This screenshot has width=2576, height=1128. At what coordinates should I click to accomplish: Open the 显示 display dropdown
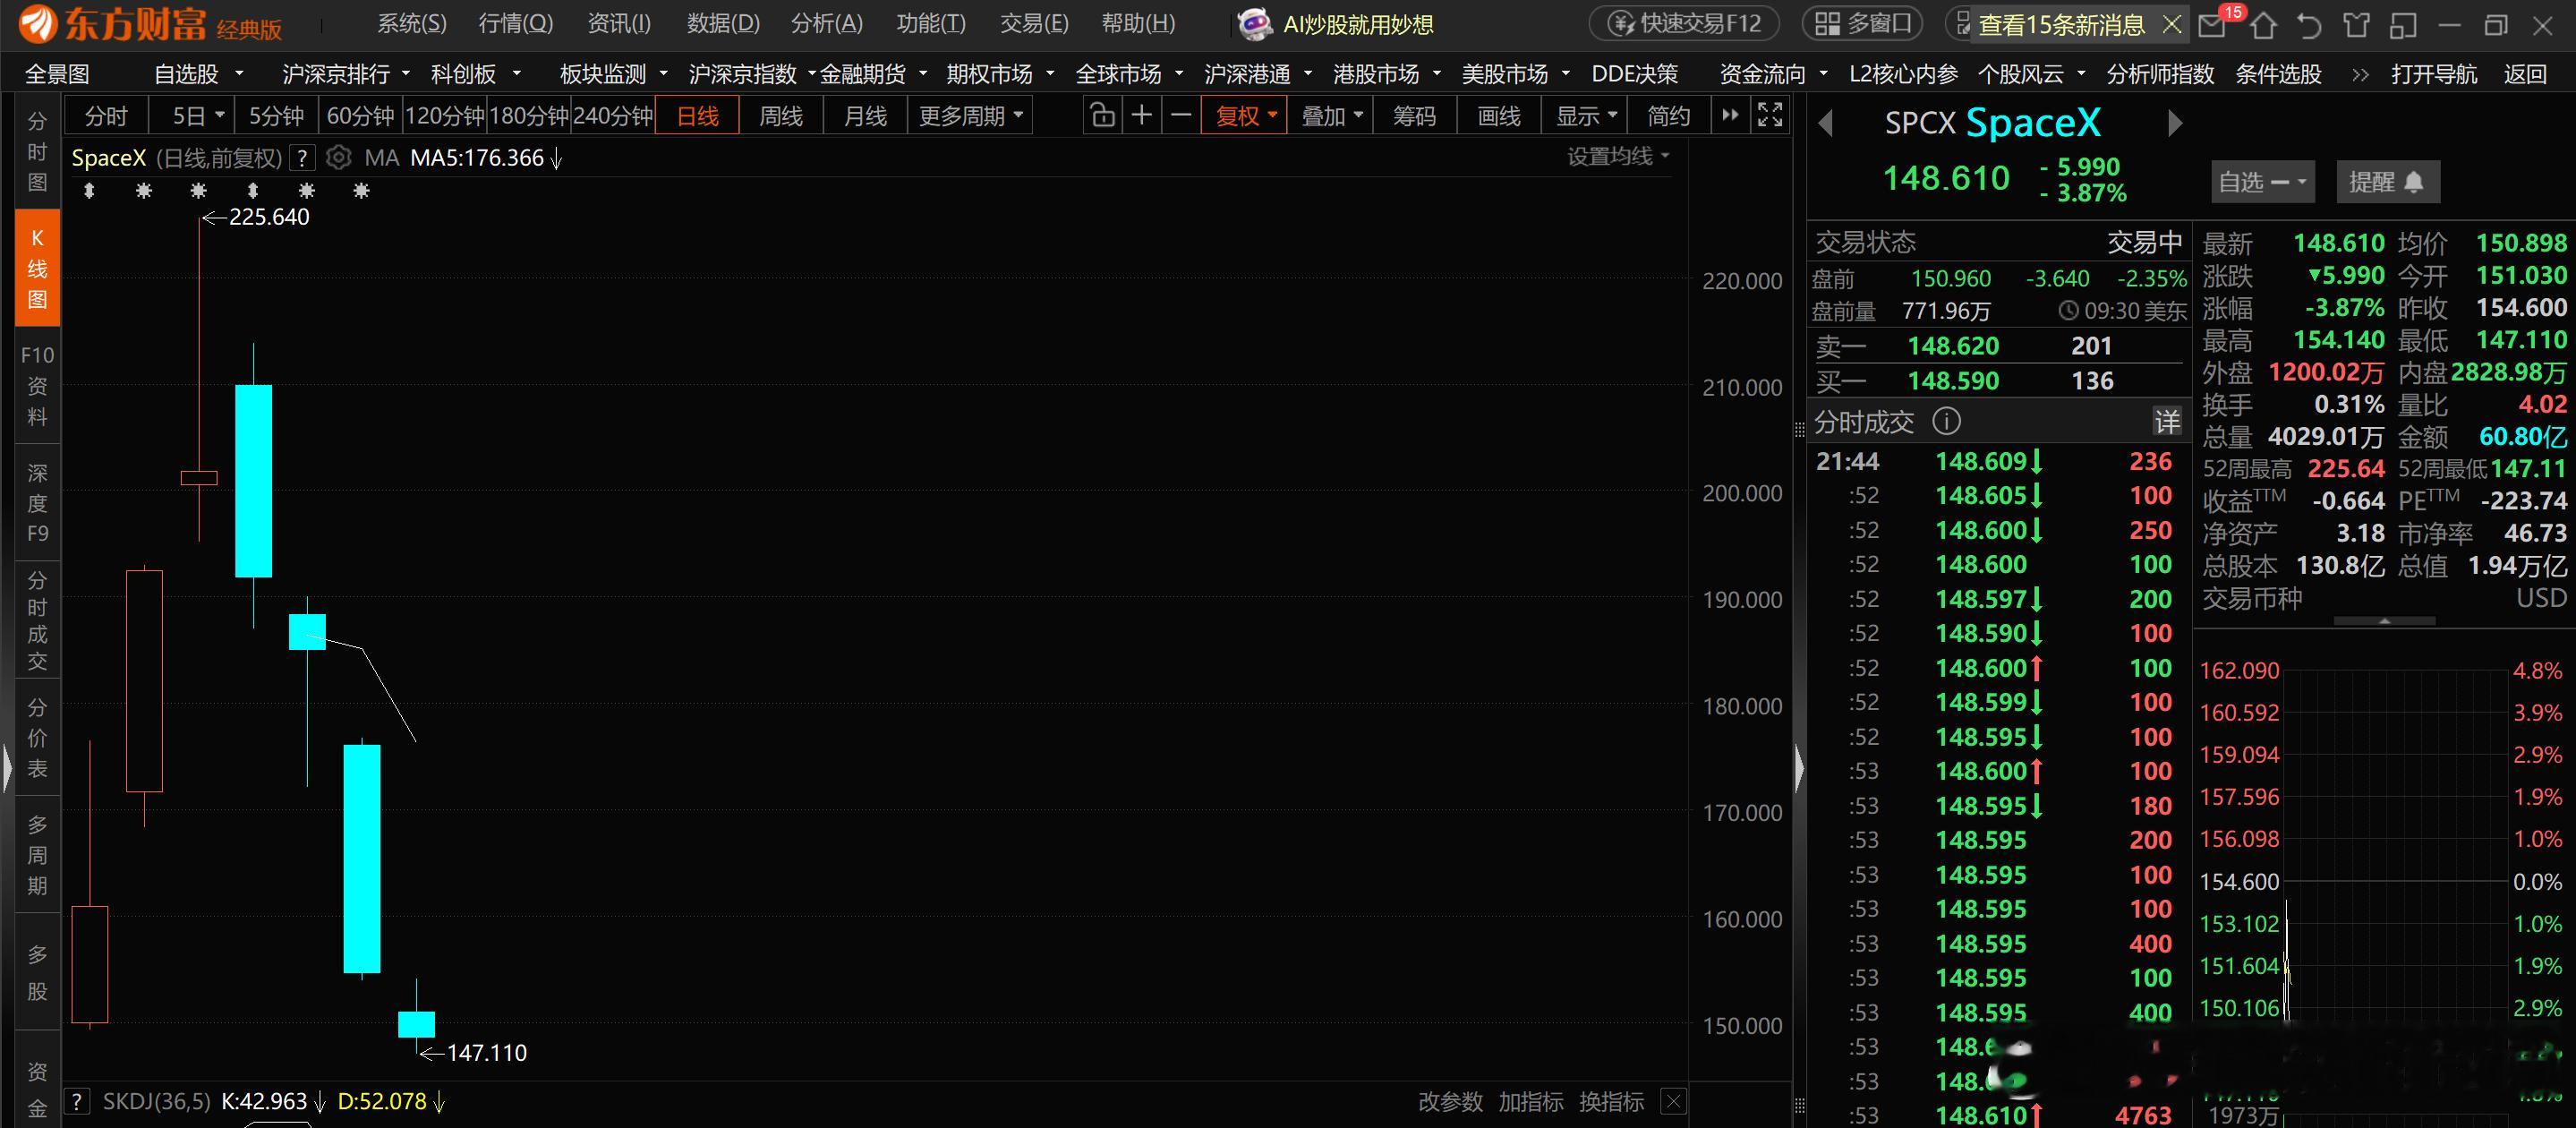[1585, 116]
